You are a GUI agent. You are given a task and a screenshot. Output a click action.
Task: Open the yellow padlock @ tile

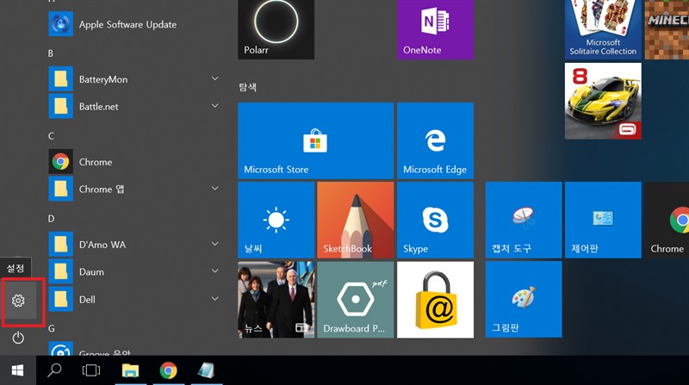[435, 300]
